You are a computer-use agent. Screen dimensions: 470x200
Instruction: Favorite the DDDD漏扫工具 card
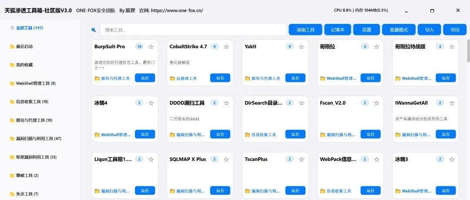click(226, 103)
